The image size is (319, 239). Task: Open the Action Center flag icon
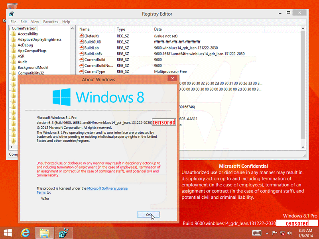pyautogui.click(x=274, y=232)
